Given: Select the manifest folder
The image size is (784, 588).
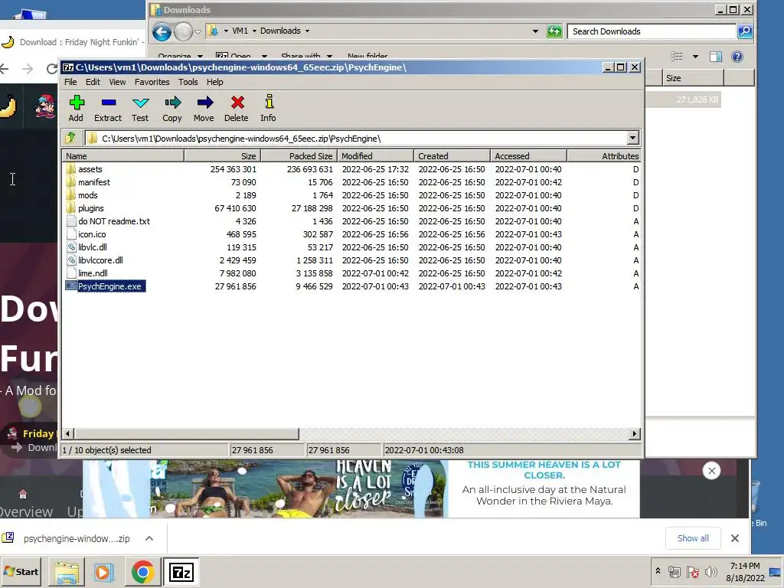Looking at the screenshot, I should [x=94, y=182].
